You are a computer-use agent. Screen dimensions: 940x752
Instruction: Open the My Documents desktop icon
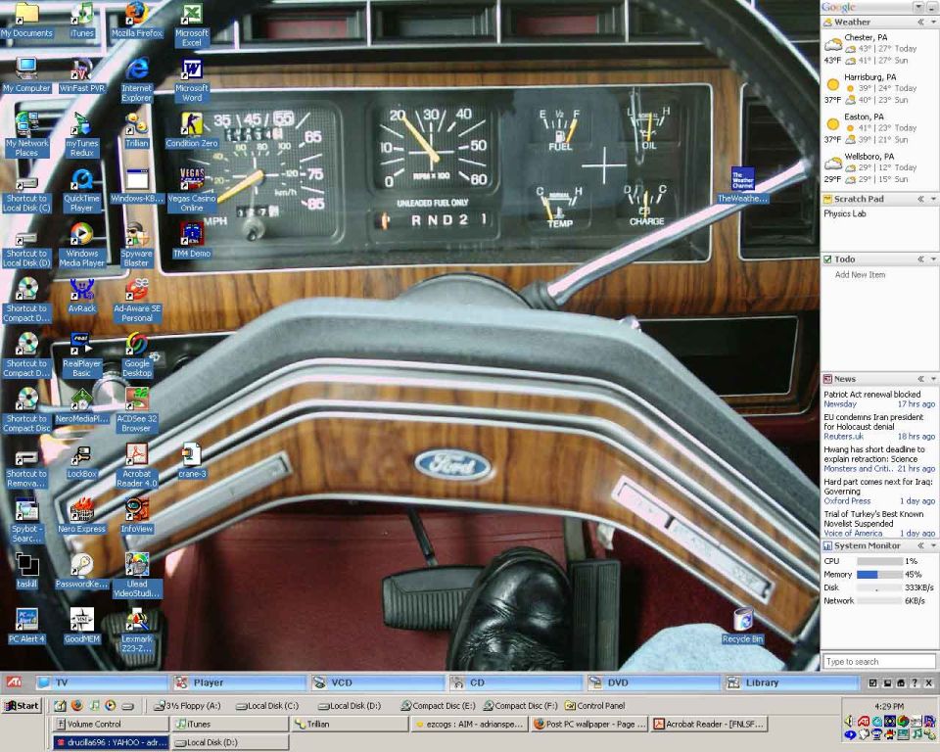(26, 21)
